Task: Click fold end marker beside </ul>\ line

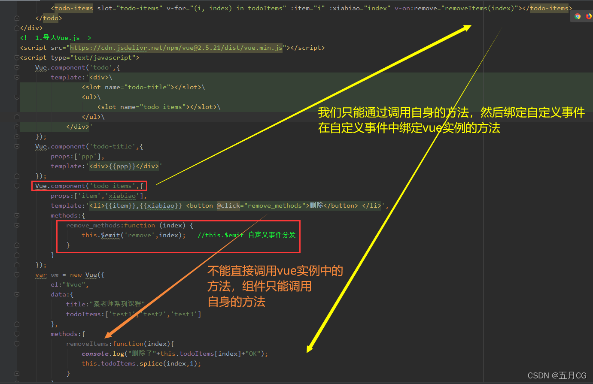Action: click(17, 117)
